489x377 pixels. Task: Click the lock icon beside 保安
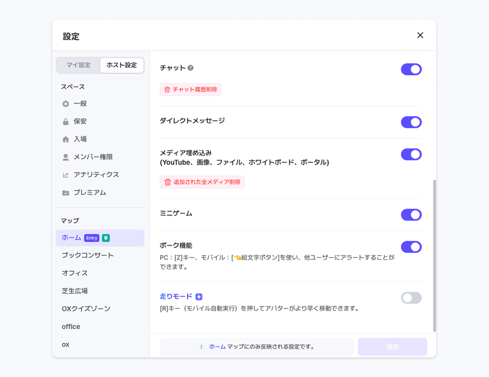[66, 122]
